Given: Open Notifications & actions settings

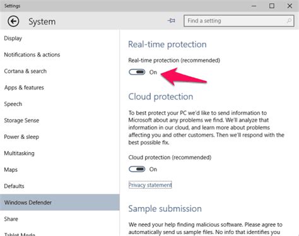Looking at the screenshot, I should click(32, 55).
